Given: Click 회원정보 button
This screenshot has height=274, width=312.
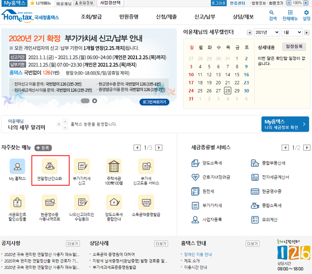Looking at the screenshot, I should pos(84,3).
